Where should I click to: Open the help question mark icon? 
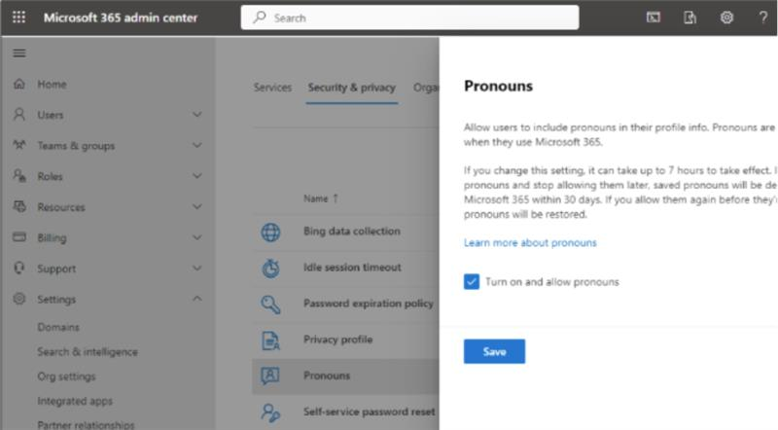click(x=763, y=18)
